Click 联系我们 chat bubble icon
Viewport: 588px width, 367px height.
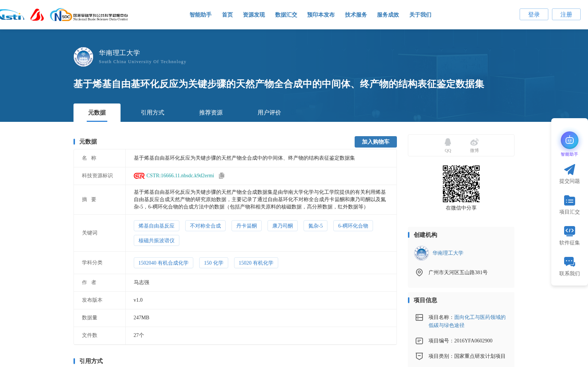(x=569, y=262)
